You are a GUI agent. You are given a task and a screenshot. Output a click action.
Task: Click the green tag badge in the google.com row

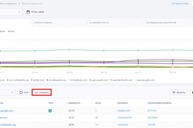pyautogui.click(x=50, y=111)
